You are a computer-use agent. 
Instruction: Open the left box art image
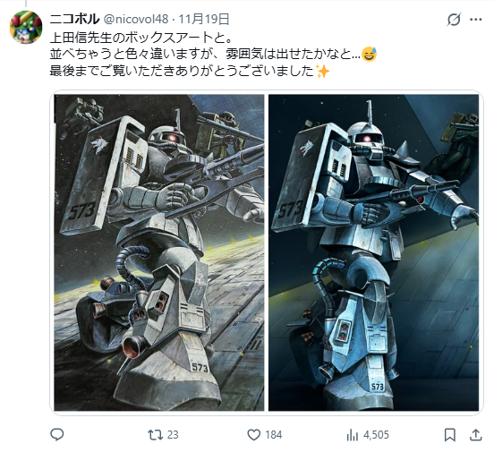pyautogui.click(x=159, y=252)
